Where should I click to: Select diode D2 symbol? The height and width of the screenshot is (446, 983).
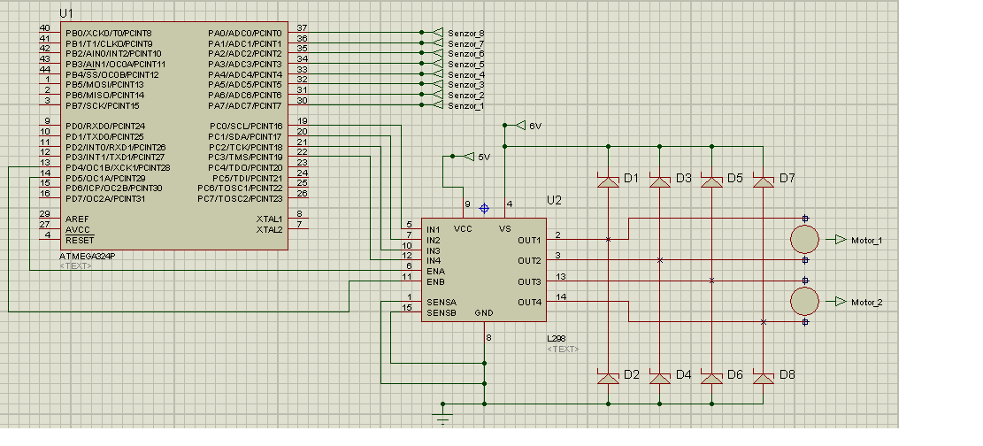(x=608, y=378)
